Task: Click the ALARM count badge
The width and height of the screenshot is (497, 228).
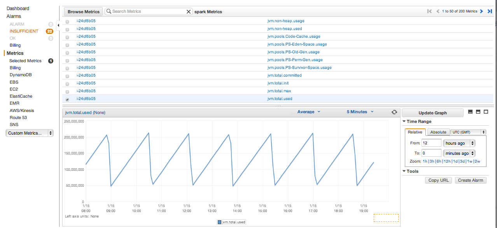Action: (x=51, y=24)
